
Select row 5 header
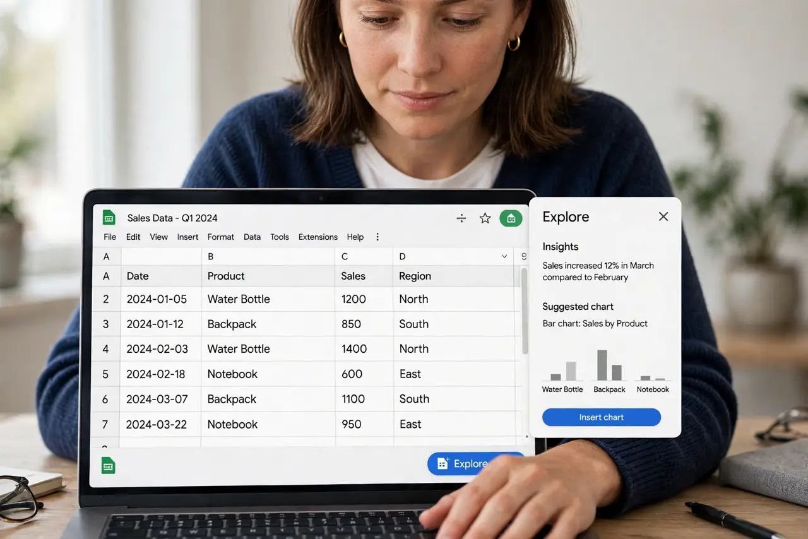click(106, 374)
